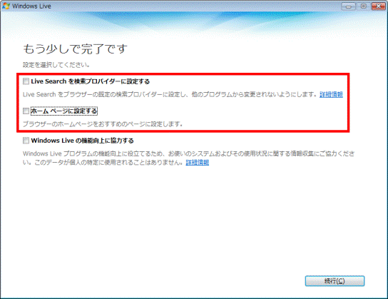Open 詳細情報 link under Windows Live 機能向上
This screenshot has width=388, height=299.
click(x=198, y=163)
